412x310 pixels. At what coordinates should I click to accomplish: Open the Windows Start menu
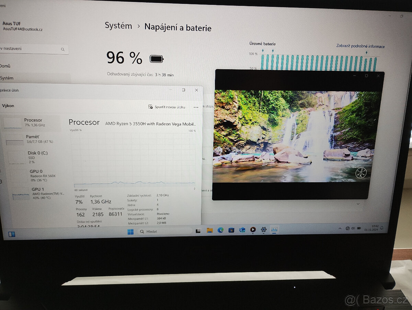(x=130, y=232)
